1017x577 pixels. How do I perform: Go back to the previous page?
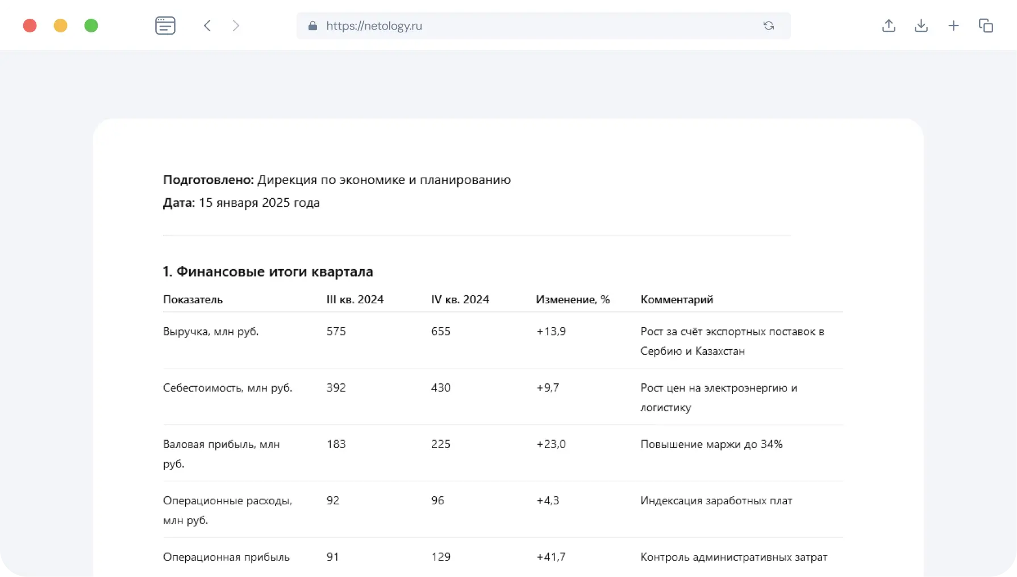[207, 26]
